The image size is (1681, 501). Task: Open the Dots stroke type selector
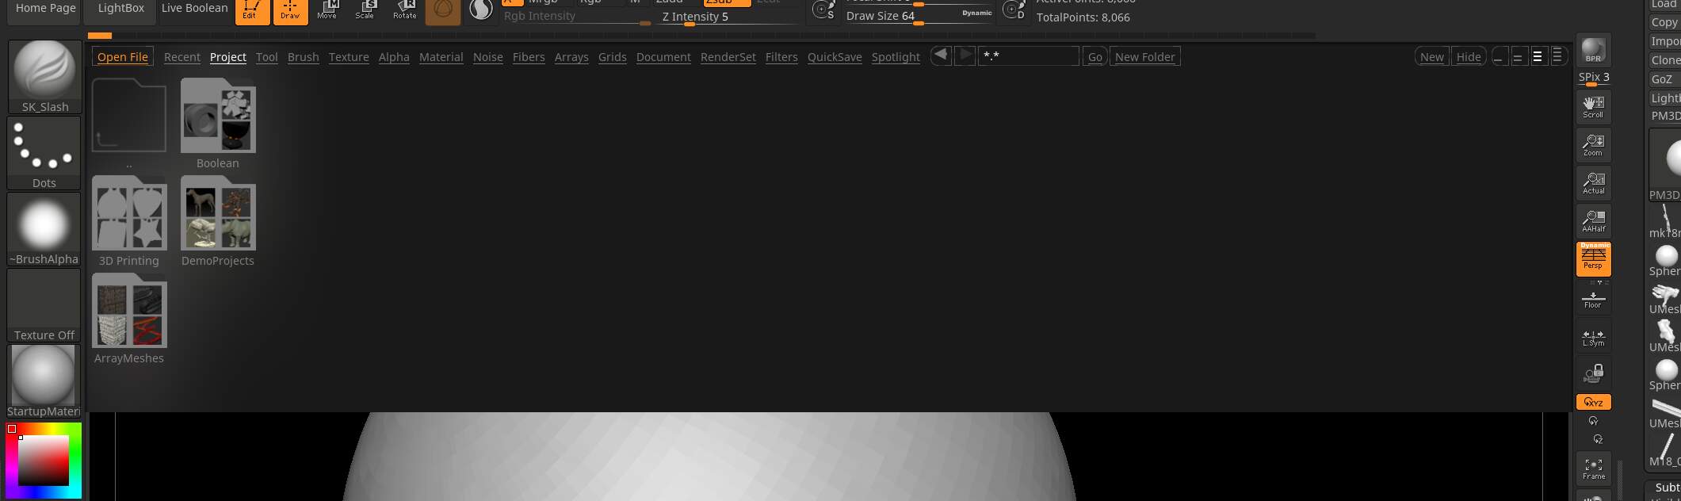pos(44,153)
